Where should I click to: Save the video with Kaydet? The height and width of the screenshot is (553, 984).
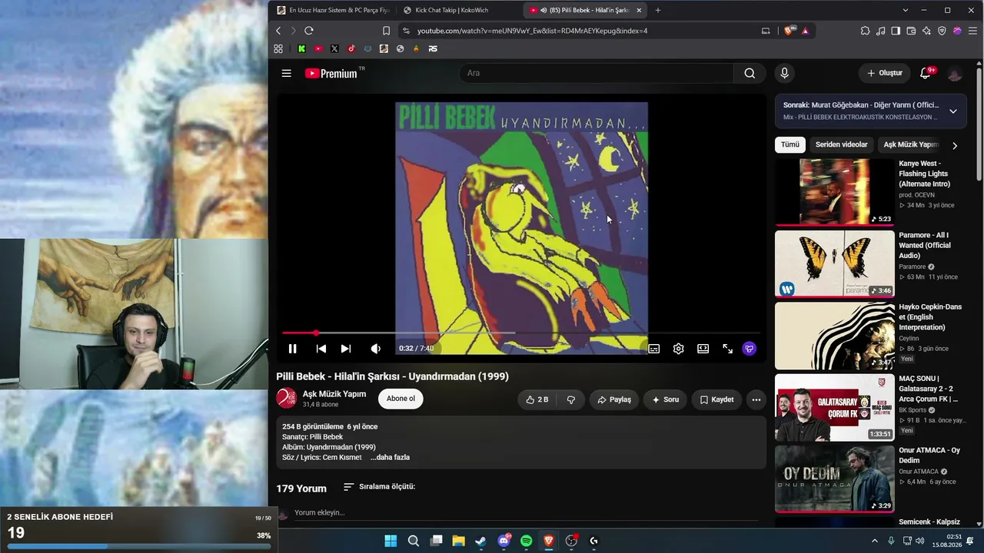tap(717, 399)
